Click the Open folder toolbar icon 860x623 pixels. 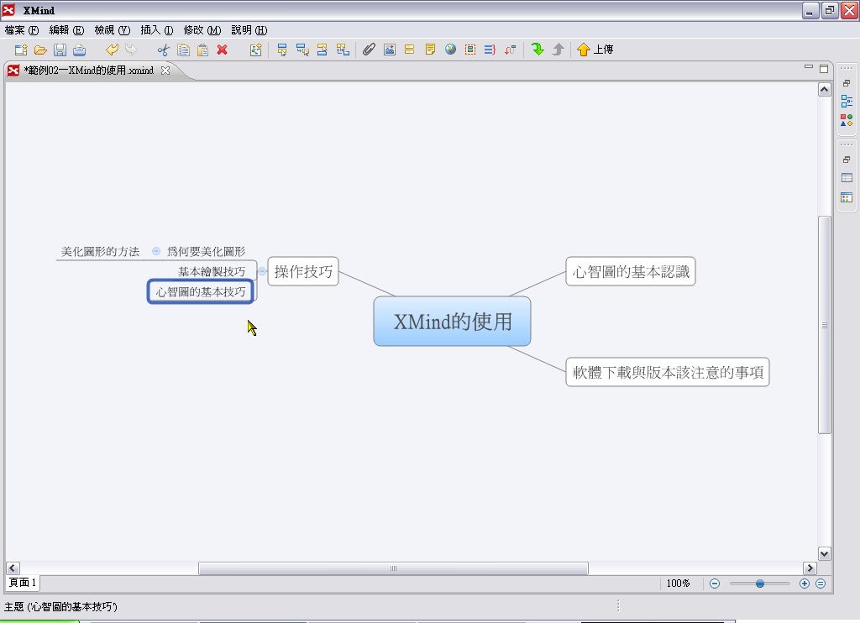40,50
